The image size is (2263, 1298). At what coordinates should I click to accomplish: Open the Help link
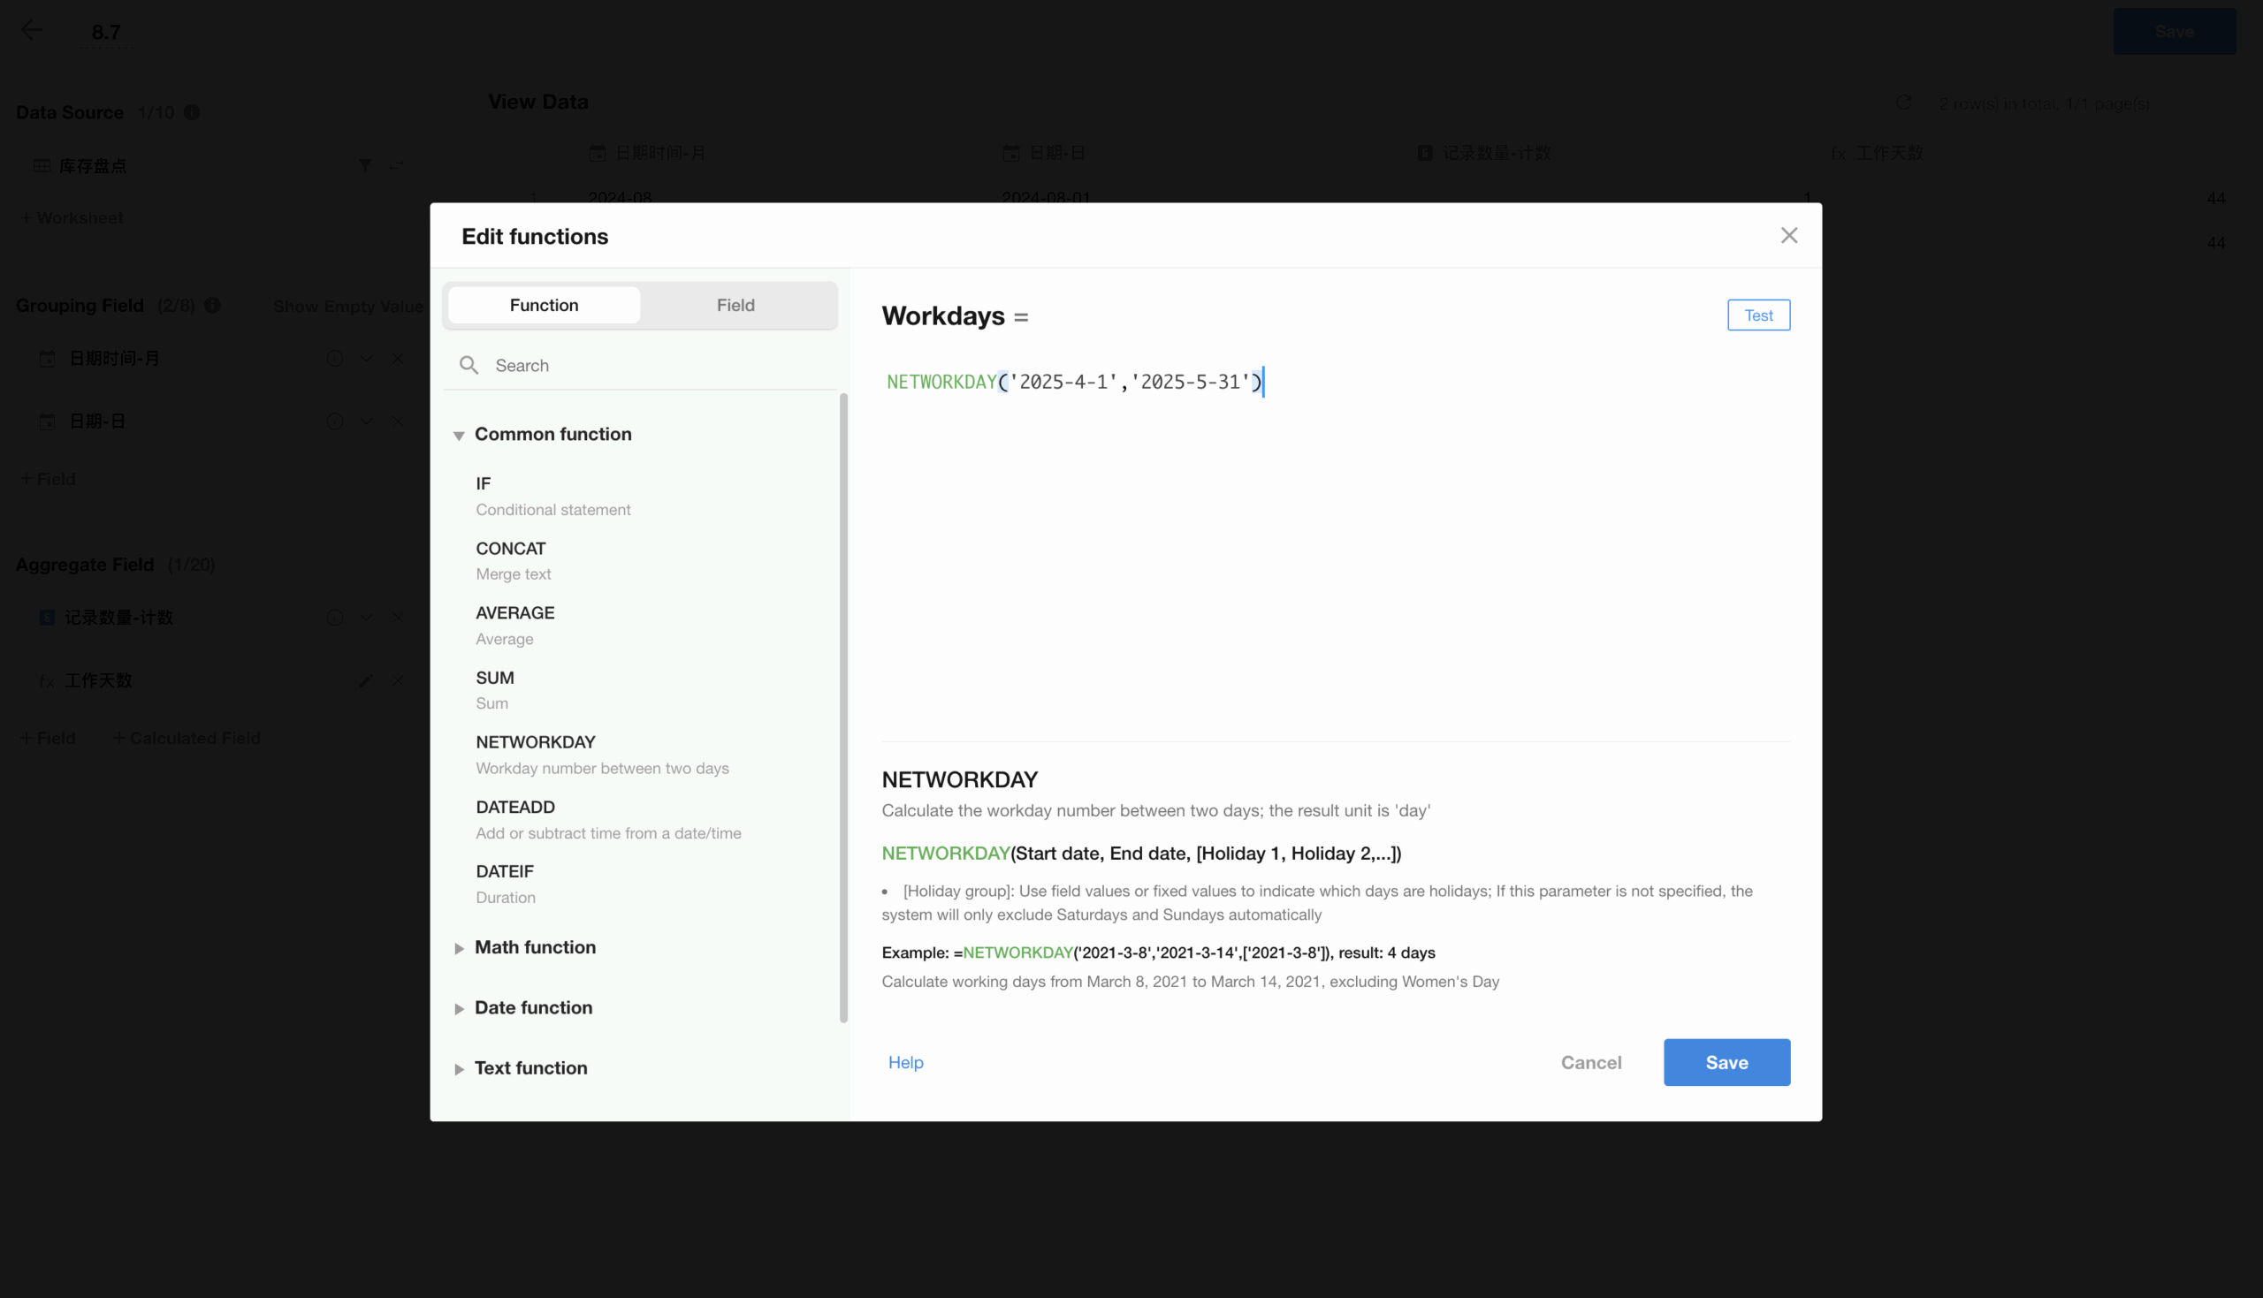(905, 1063)
